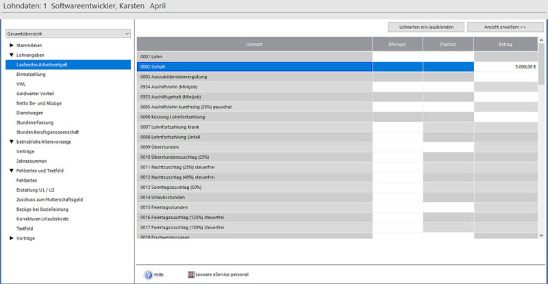This screenshot has width=548, height=284.
Task: Select row 0009 Überstunden
Action: (x=254, y=147)
